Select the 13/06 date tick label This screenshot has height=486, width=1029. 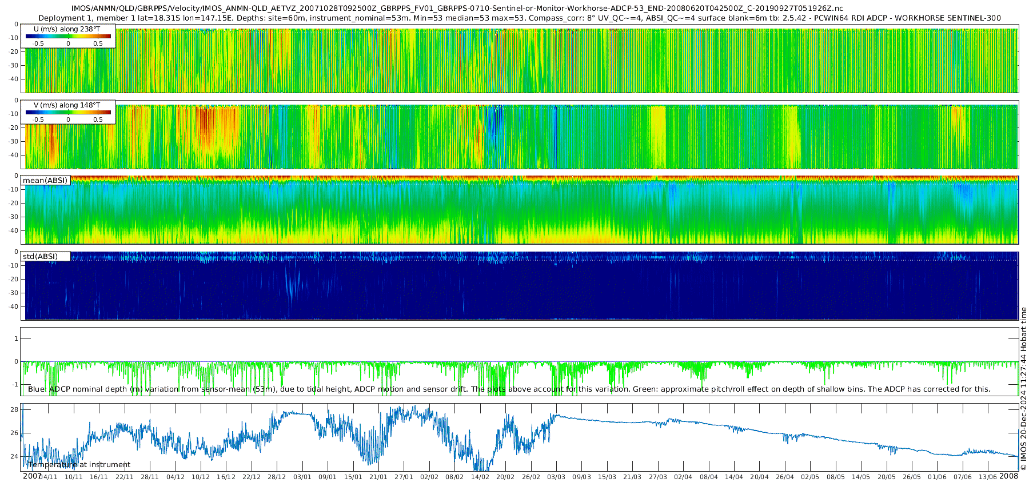(988, 477)
